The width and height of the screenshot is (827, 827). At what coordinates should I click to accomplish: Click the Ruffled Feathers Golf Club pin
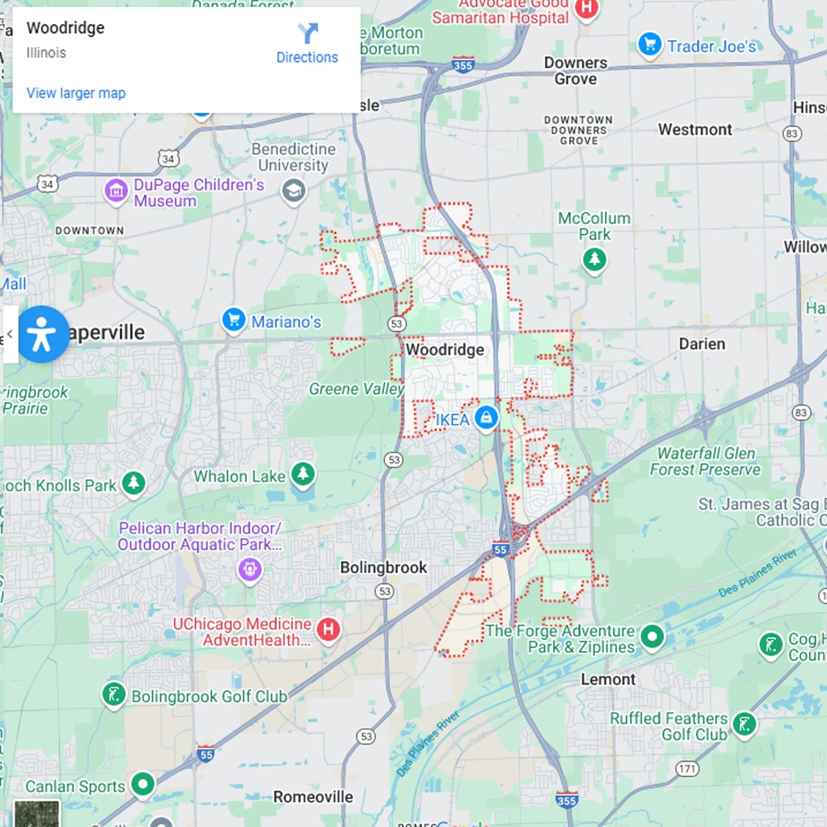744,724
